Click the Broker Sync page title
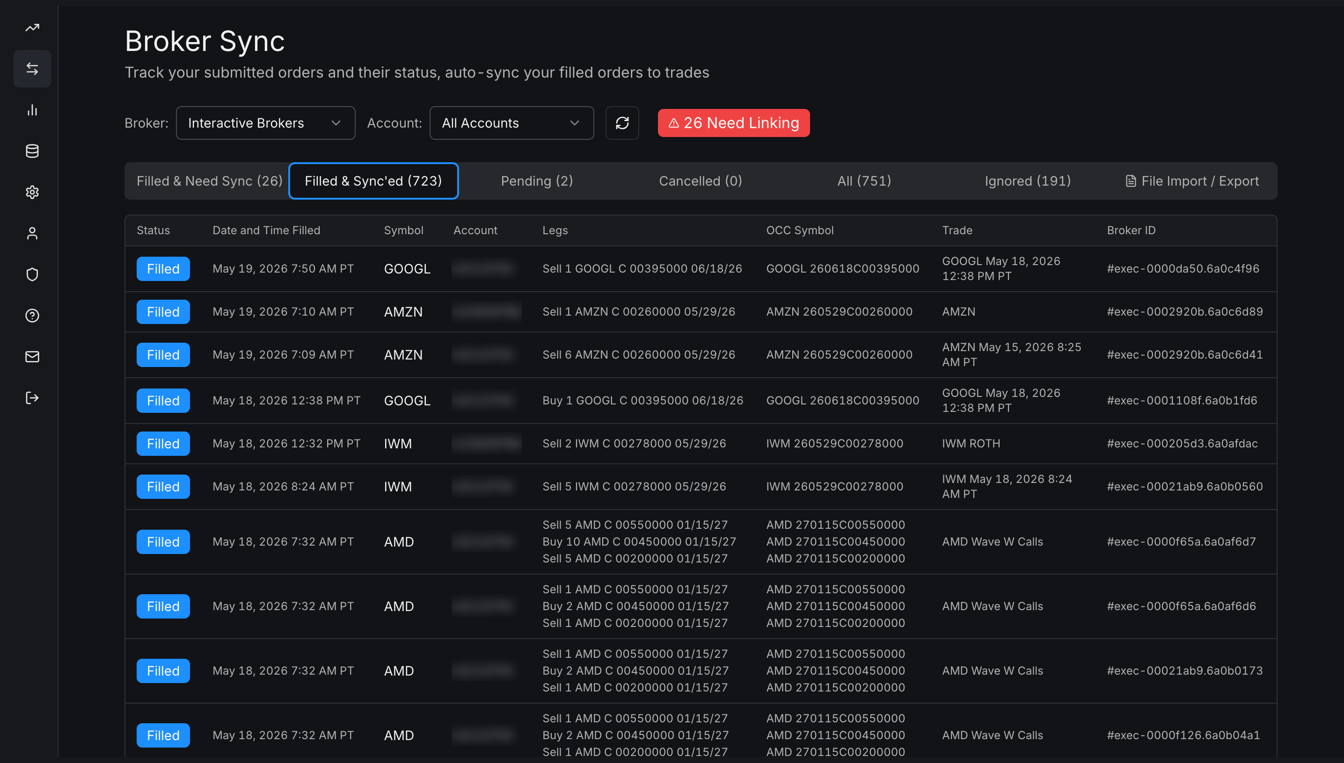This screenshot has height=763, width=1344. [205, 41]
